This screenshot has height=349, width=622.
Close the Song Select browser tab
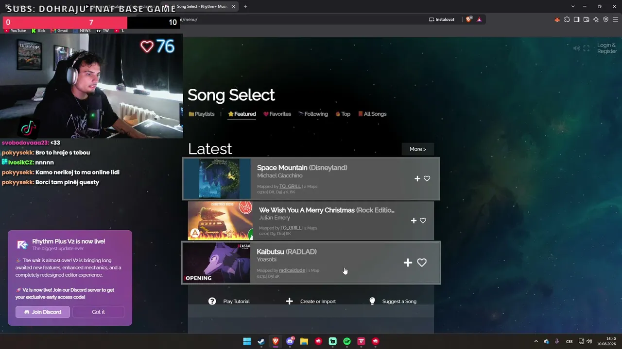click(x=234, y=6)
